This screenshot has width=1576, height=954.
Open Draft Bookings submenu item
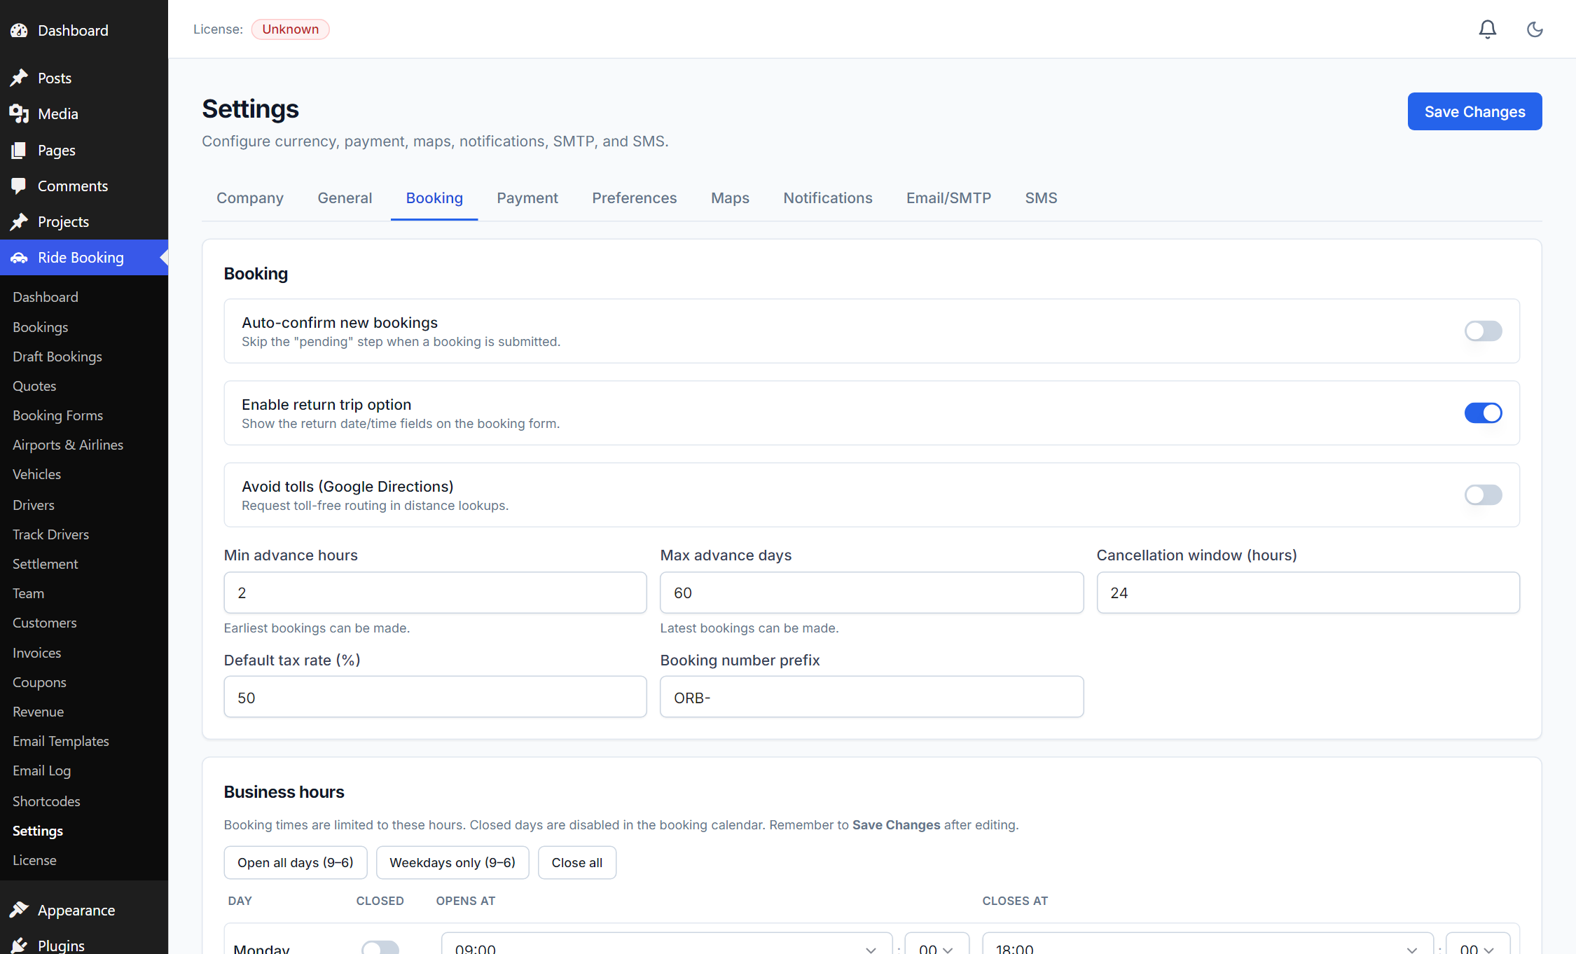[x=57, y=357]
